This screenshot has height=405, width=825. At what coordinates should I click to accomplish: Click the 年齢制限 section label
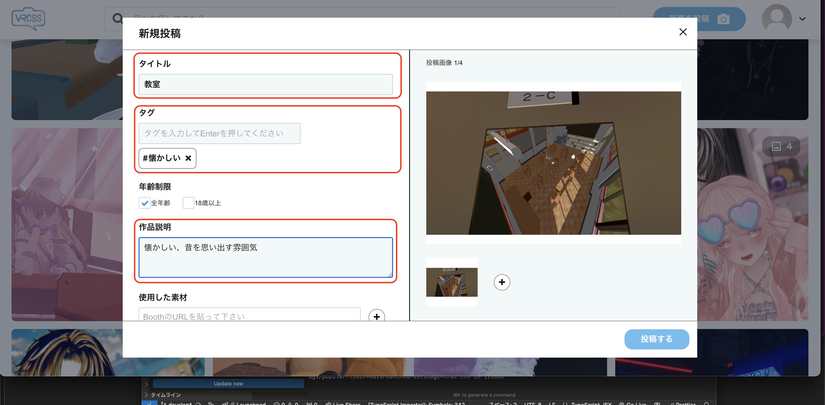point(155,187)
